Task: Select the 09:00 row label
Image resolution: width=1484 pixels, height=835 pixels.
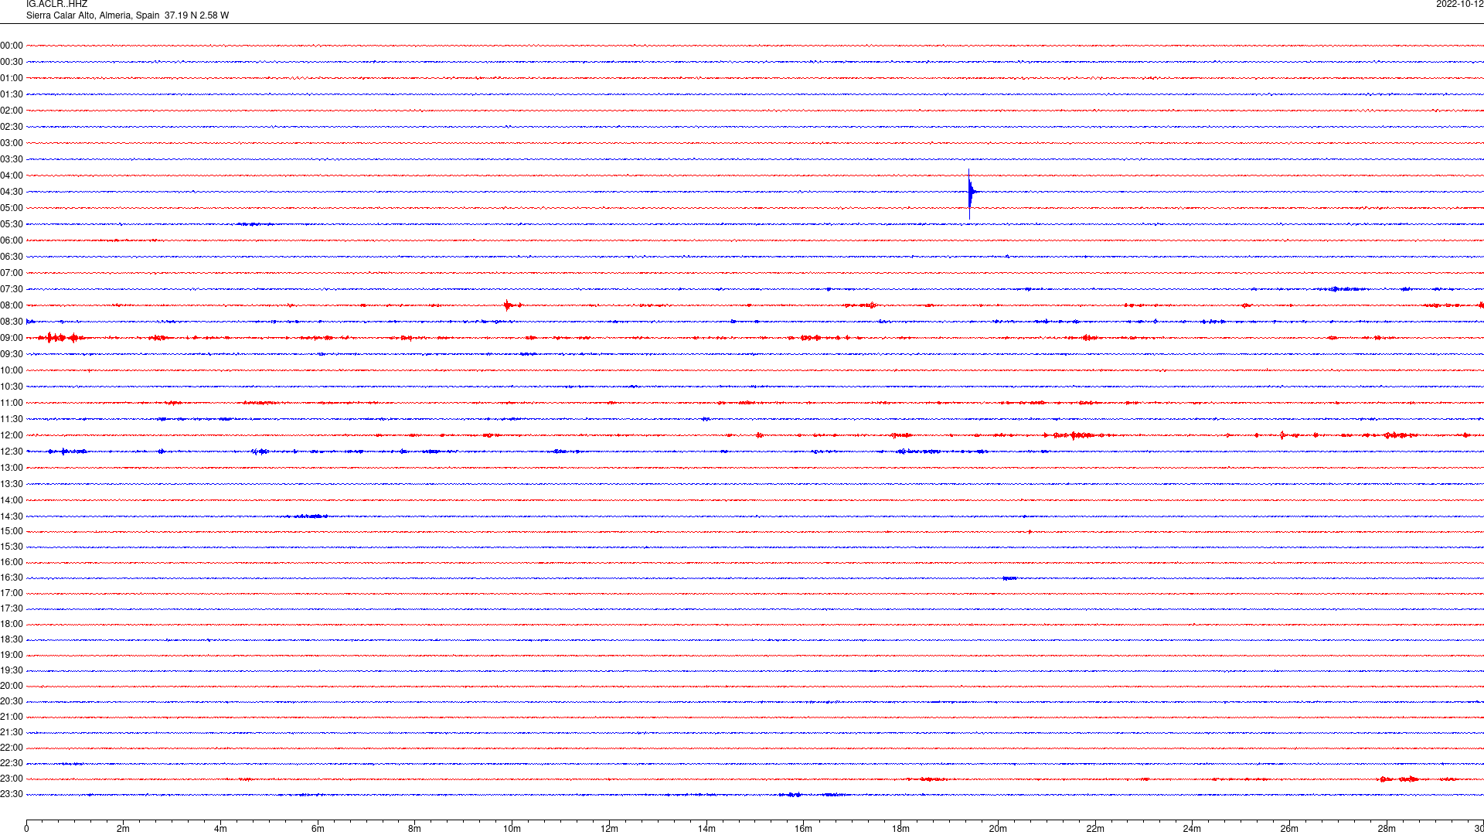Action: (x=12, y=338)
